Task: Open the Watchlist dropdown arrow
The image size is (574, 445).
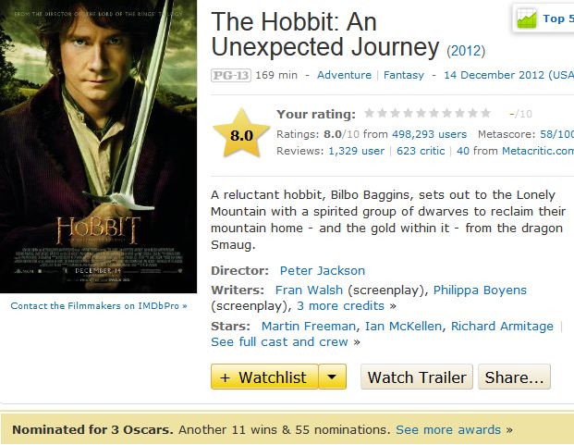Action: pos(334,377)
